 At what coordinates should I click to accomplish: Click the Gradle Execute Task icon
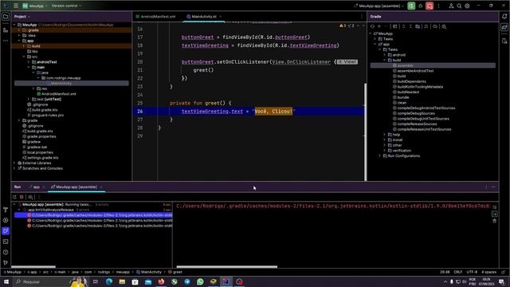395,26
